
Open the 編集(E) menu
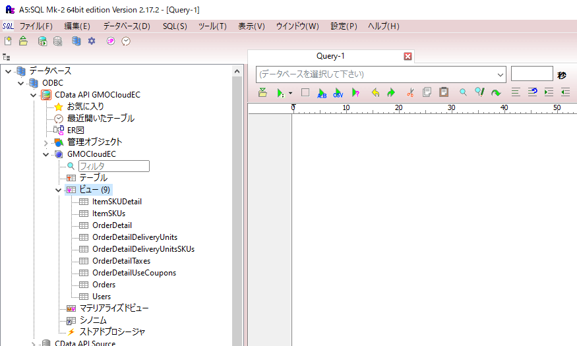coord(77,26)
